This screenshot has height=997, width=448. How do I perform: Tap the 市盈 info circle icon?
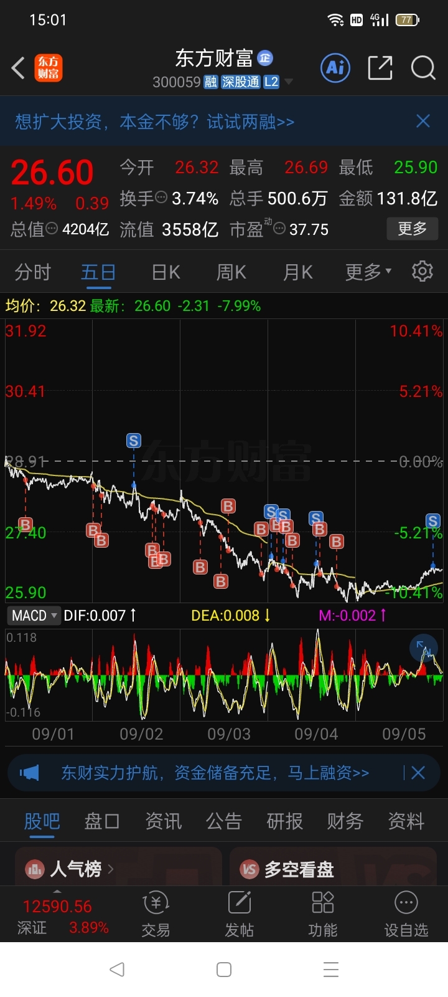click(x=279, y=229)
